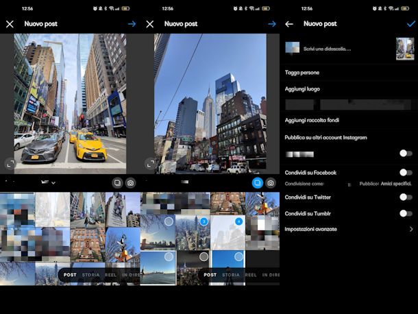Enable multiple selection in left screen
This screenshot has width=418, height=314.
click(117, 183)
